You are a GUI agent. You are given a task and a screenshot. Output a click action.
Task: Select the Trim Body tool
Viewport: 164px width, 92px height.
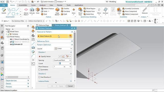click(65, 11)
